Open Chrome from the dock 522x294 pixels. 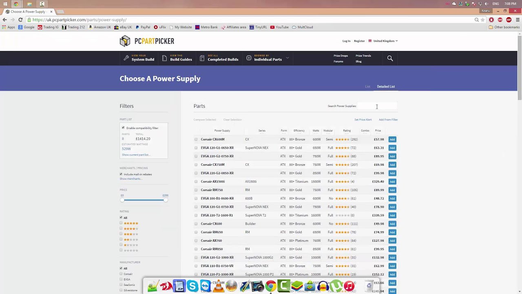[x=270, y=286]
